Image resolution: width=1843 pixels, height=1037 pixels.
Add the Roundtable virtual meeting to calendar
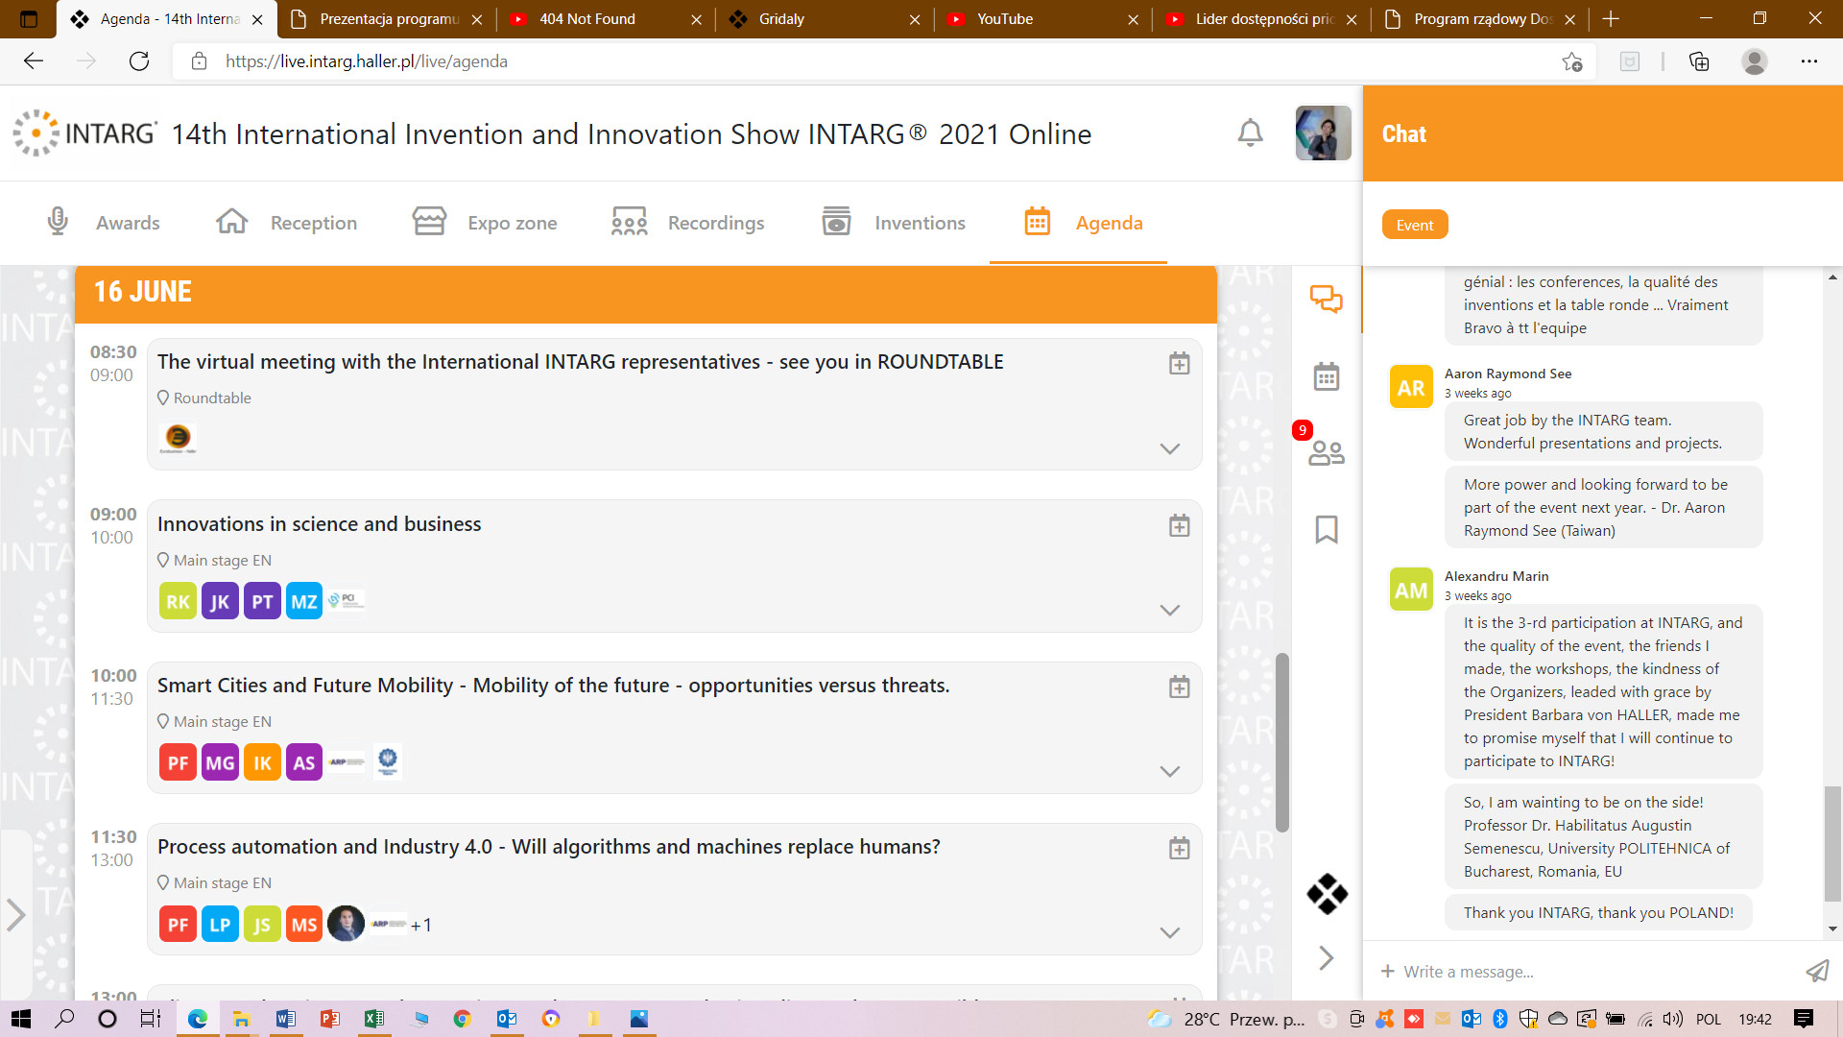1179,363
